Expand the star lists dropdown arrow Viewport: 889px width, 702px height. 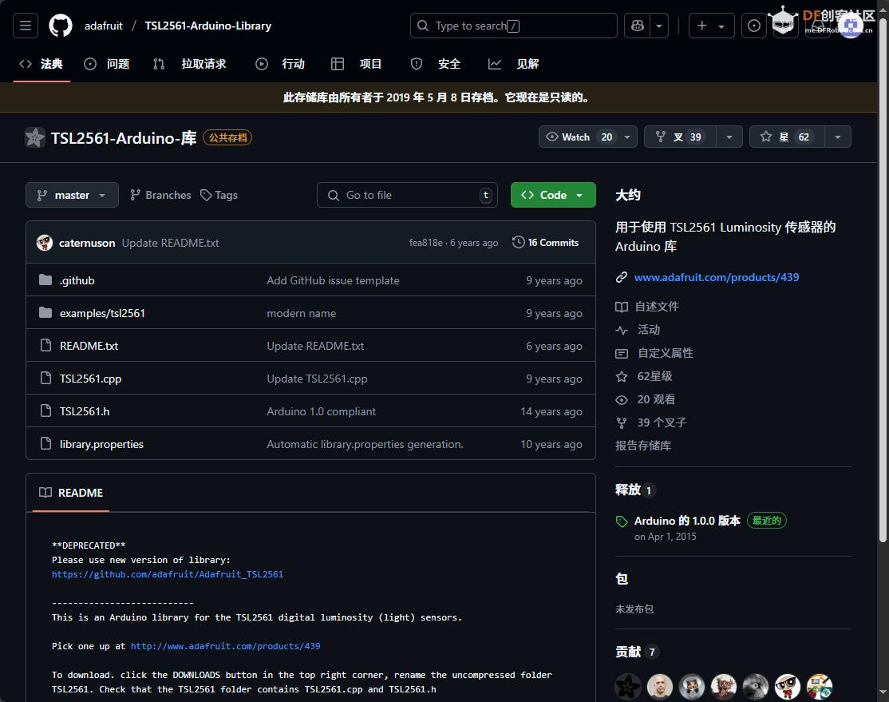pos(837,137)
